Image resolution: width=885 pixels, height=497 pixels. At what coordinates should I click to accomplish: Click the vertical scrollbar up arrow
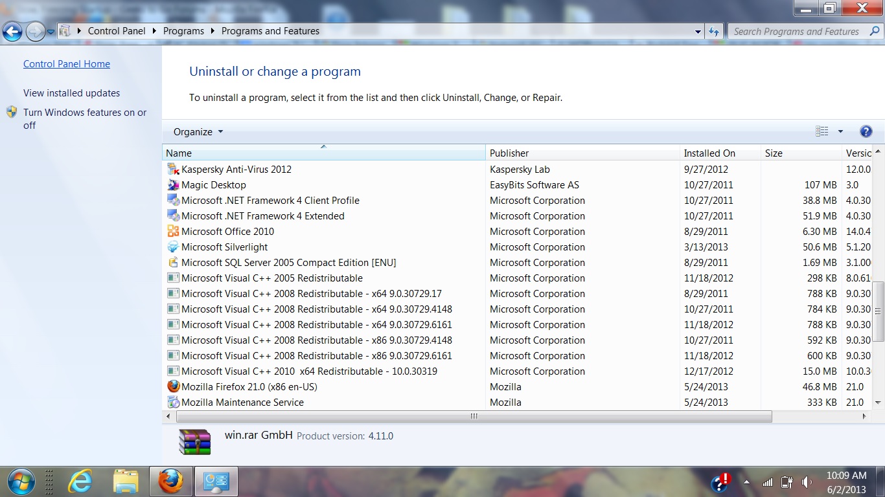tap(879, 152)
